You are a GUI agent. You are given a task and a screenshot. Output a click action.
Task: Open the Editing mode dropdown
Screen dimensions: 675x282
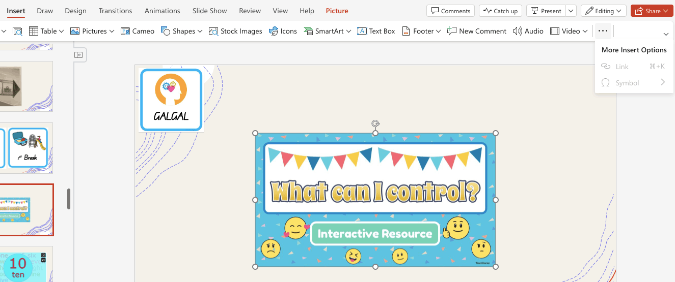[x=604, y=11]
